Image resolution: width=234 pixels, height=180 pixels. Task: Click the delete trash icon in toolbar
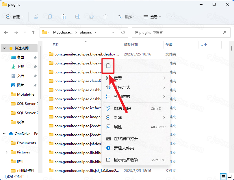point(106,17)
